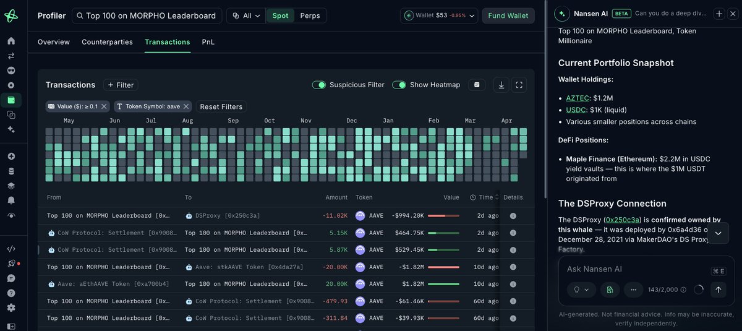Open the chat bubble icon in the sidebar
This screenshot has height=331, width=742.
coord(11,278)
